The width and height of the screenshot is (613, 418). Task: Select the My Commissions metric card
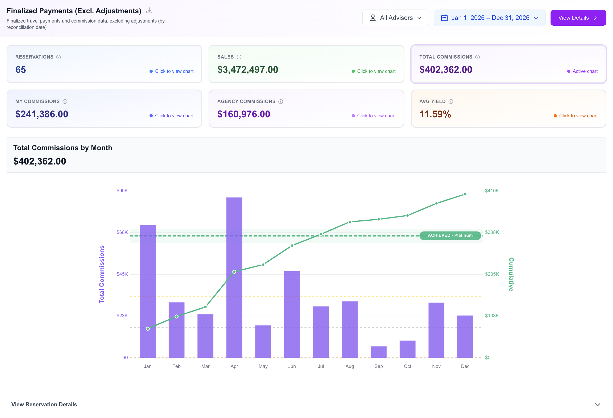(104, 108)
